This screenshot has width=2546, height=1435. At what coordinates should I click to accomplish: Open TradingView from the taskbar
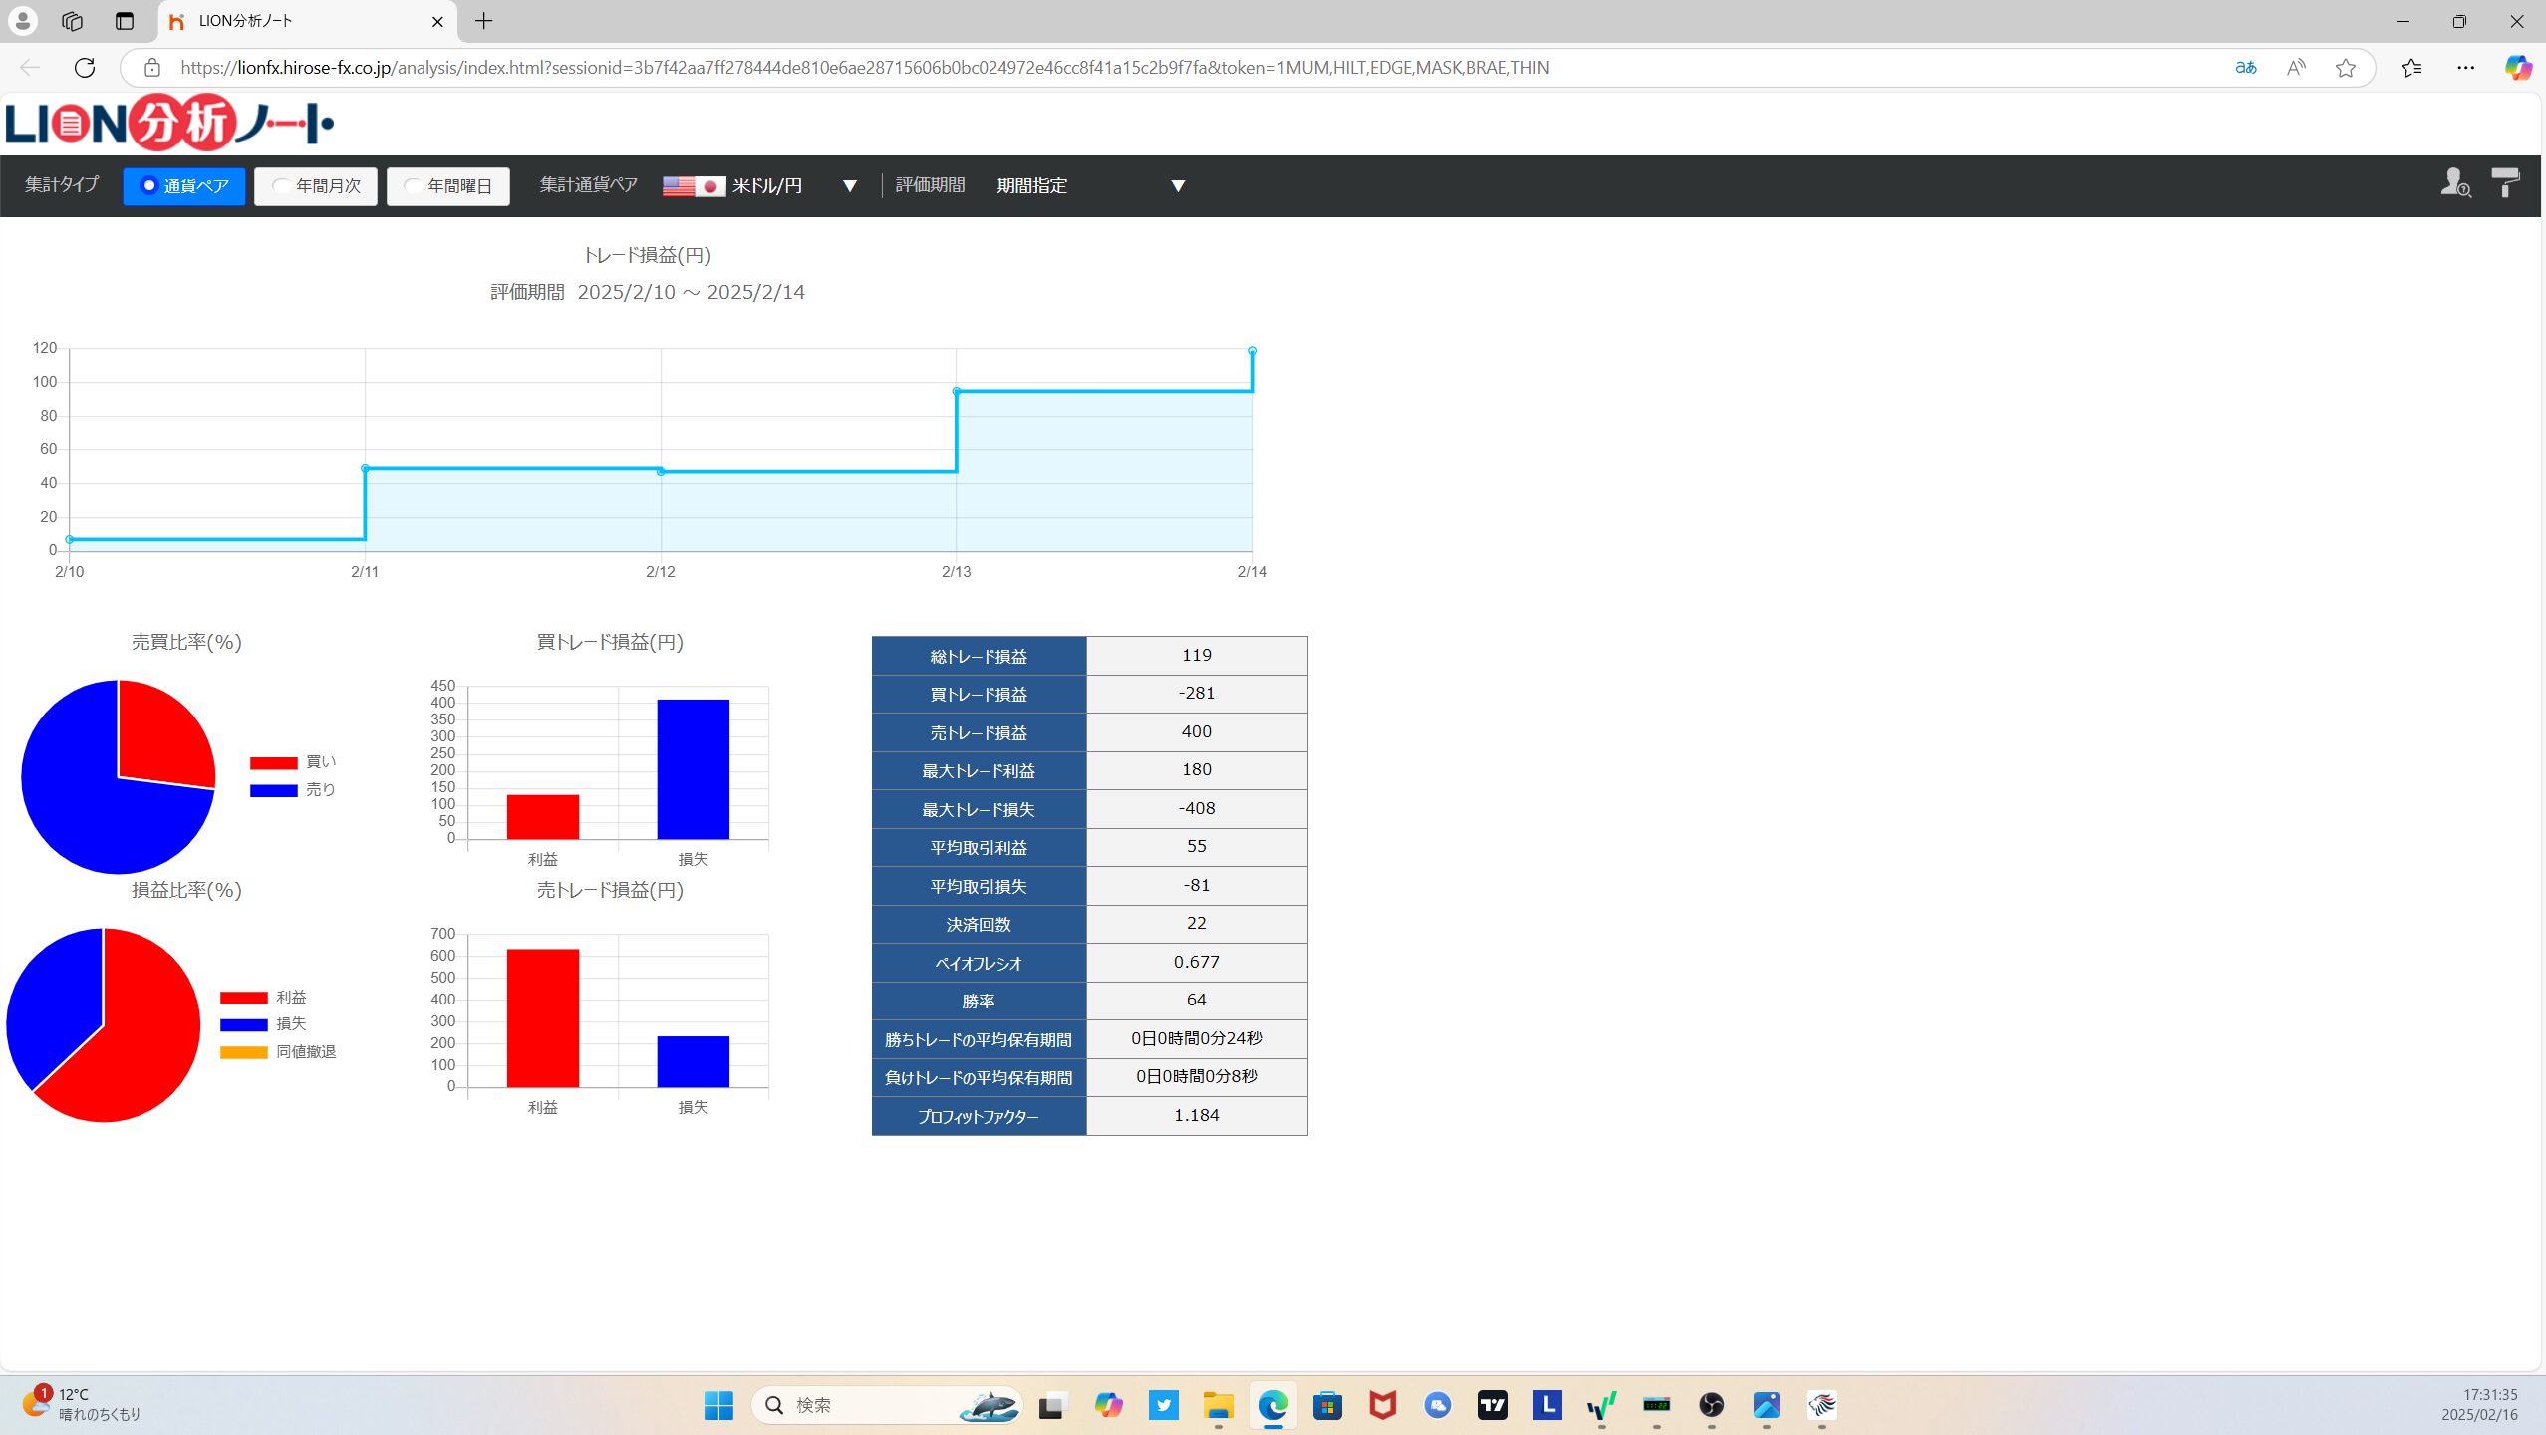coord(1492,1405)
